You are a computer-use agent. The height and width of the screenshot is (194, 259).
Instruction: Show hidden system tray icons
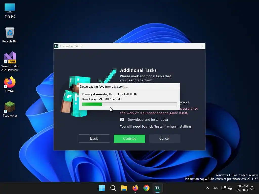coord(207,188)
